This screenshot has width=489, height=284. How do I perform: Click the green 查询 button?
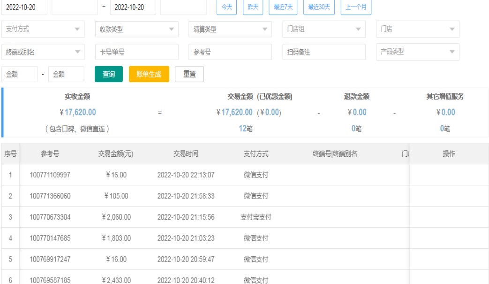tap(109, 74)
